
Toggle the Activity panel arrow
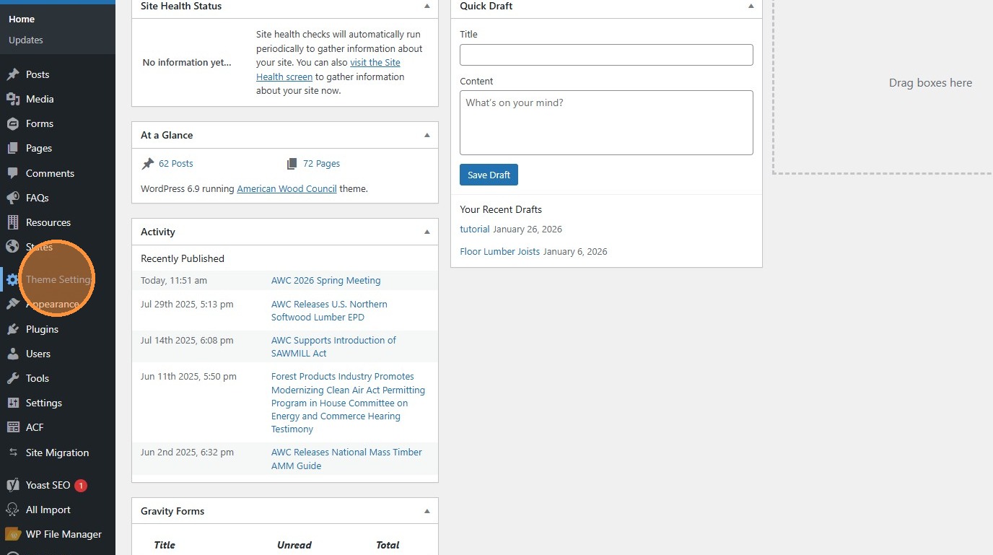click(426, 232)
